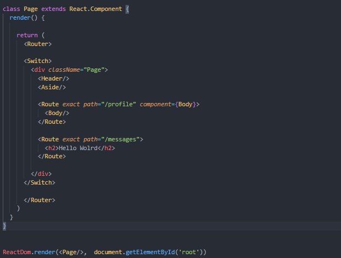
Task: Click the 'extends' keyword
Action: (x=54, y=9)
